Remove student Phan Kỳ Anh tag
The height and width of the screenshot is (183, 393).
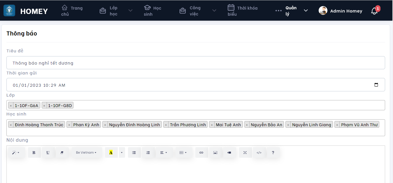(x=69, y=125)
